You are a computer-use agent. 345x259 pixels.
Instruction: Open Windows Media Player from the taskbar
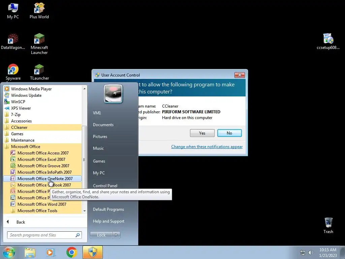click(x=50, y=252)
